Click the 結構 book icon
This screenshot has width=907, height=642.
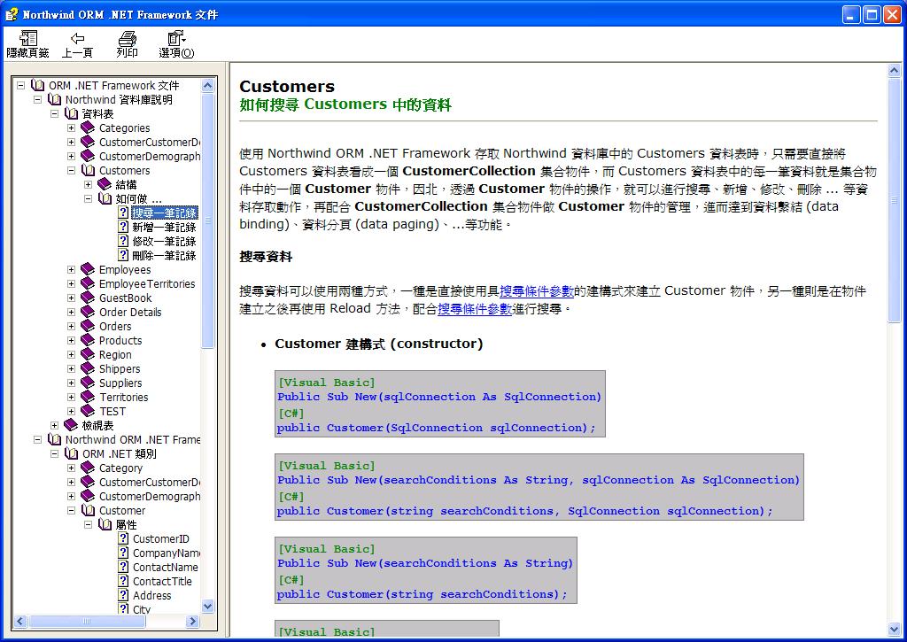point(105,184)
